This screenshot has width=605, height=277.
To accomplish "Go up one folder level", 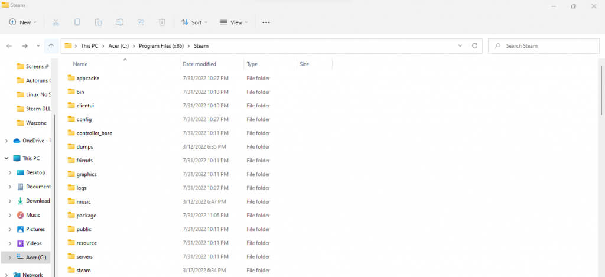I will (51, 46).
